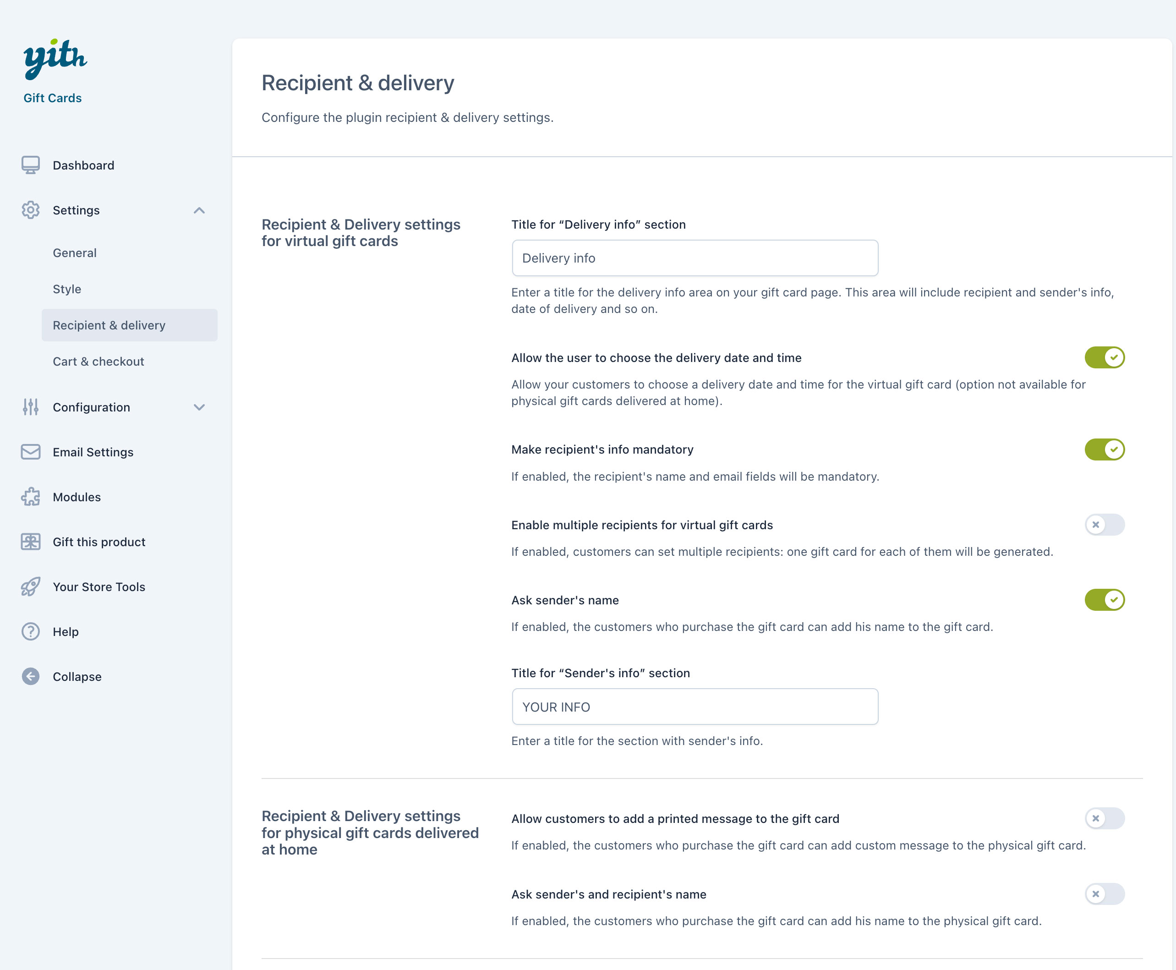Click the YITH logo
The height and width of the screenshot is (970, 1176).
pyautogui.click(x=55, y=59)
